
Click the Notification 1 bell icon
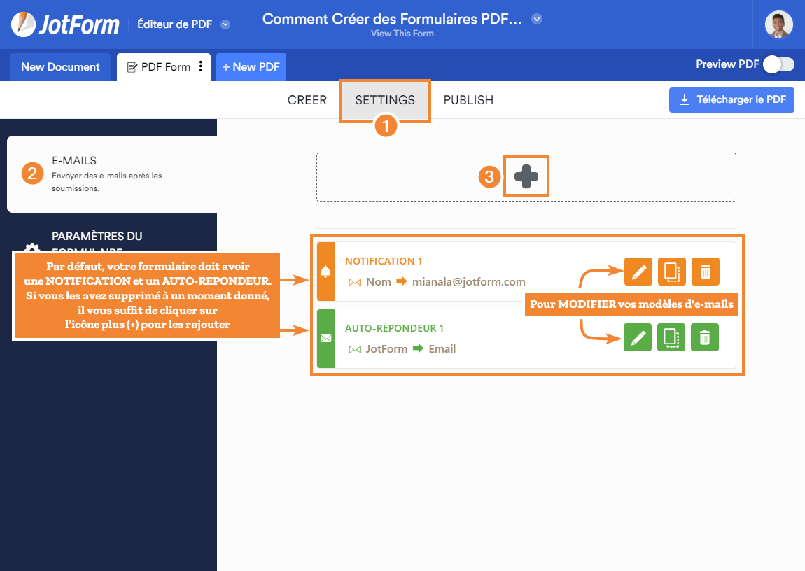coord(326,272)
